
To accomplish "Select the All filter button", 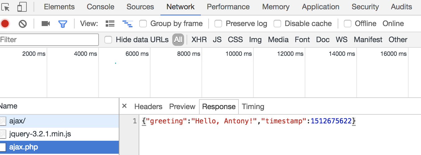I will coord(178,40).
